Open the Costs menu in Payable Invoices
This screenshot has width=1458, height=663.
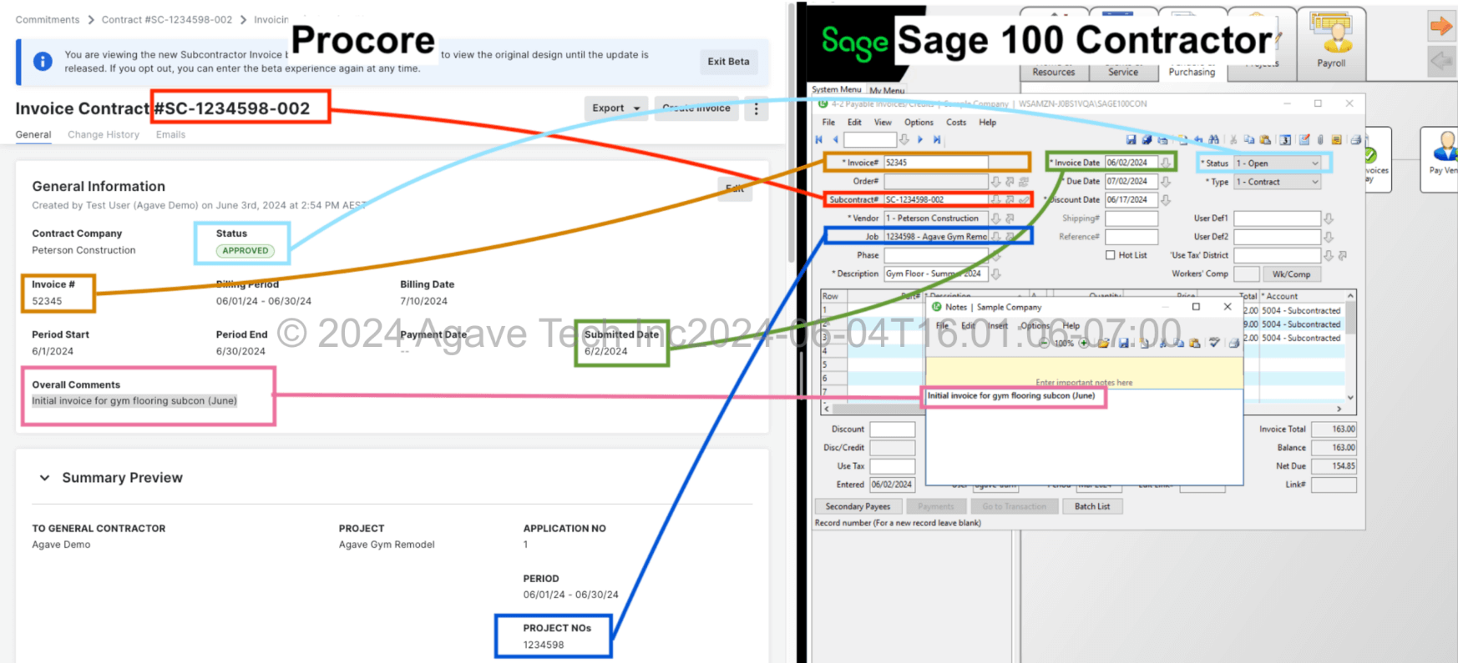click(x=956, y=123)
